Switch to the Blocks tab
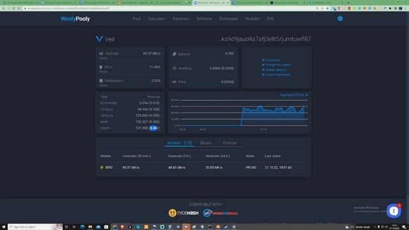This screenshot has width=409, height=230. 206,143
